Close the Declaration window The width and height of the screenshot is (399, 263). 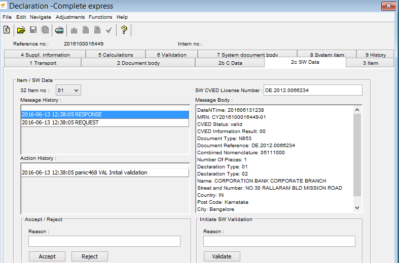coord(388,6)
